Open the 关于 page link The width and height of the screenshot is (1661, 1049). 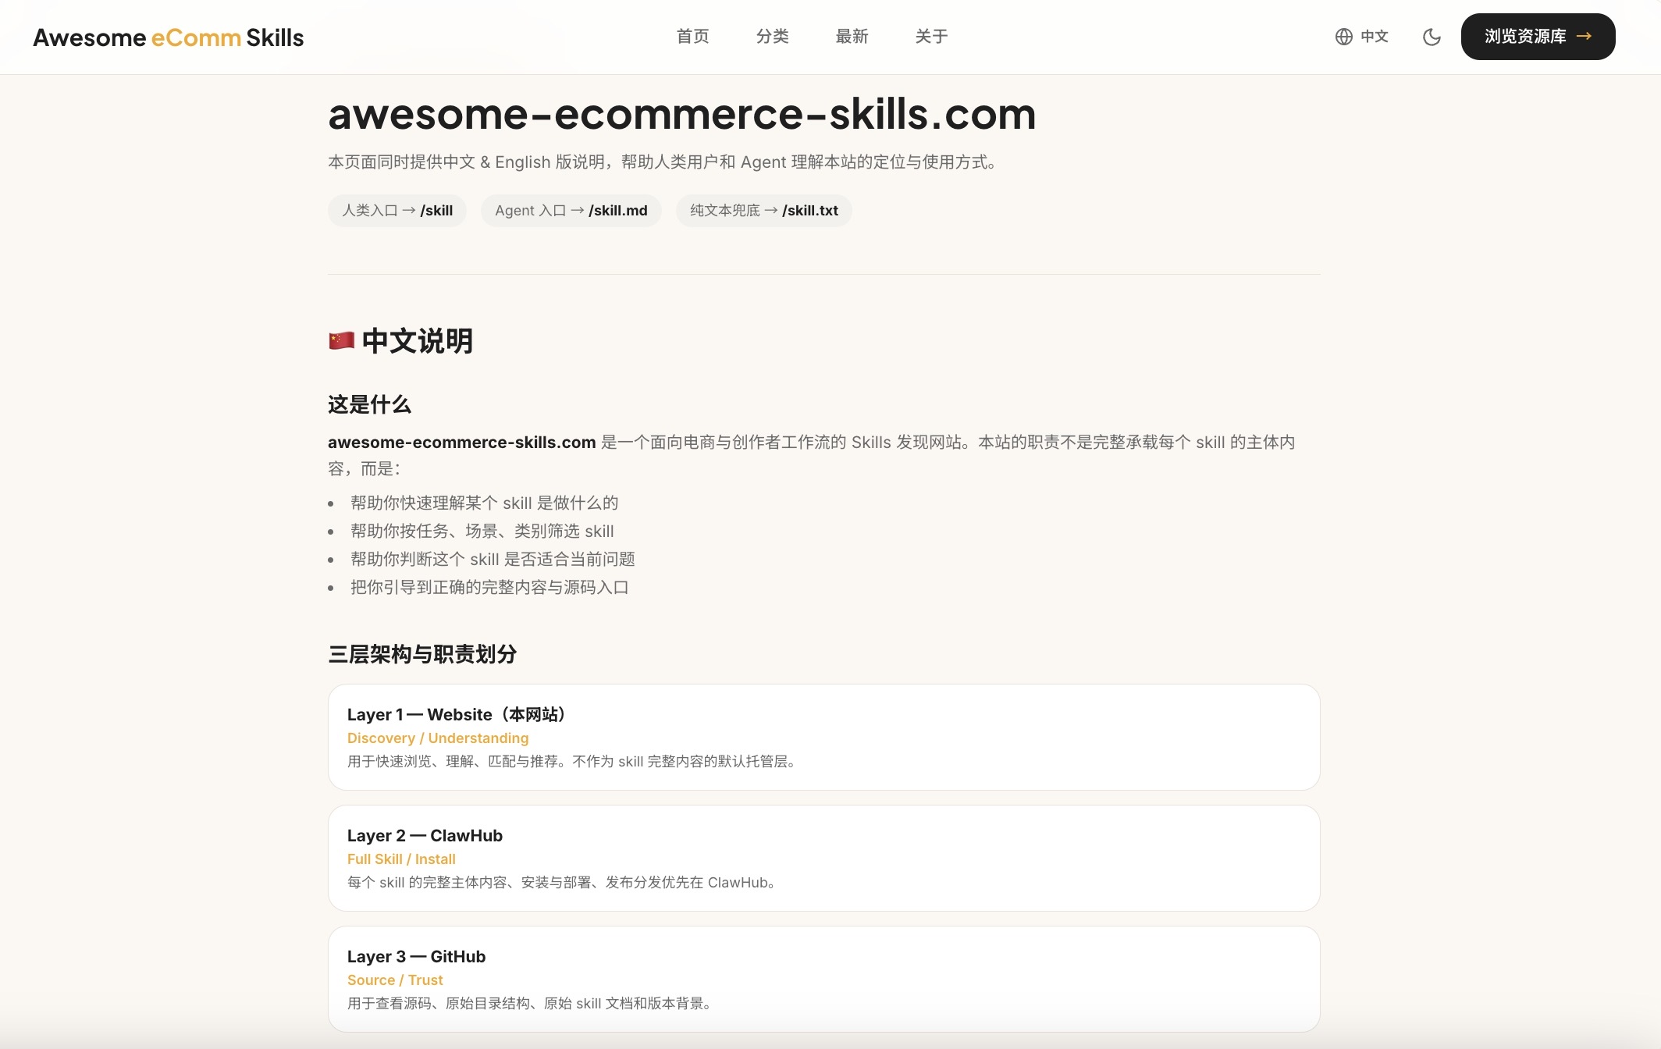tap(931, 37)
